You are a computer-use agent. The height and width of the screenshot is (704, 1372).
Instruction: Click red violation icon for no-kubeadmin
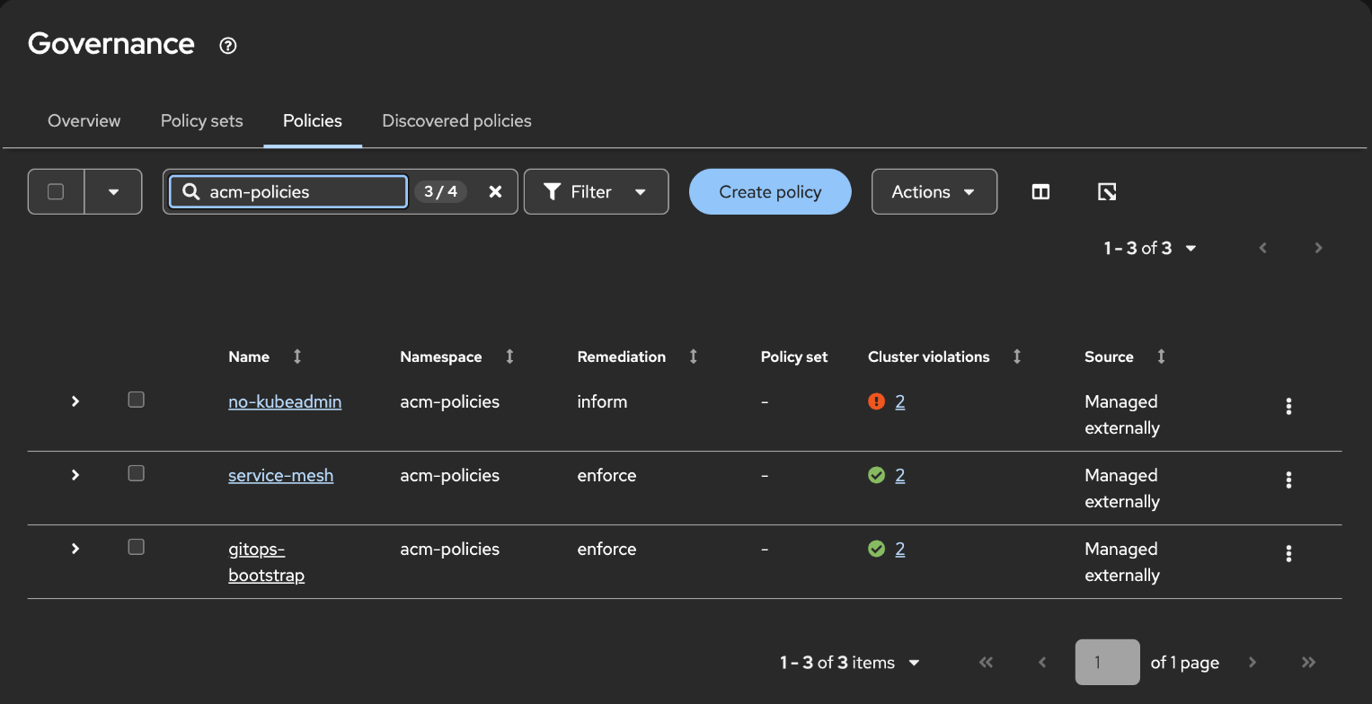click(x=877, y=401)
